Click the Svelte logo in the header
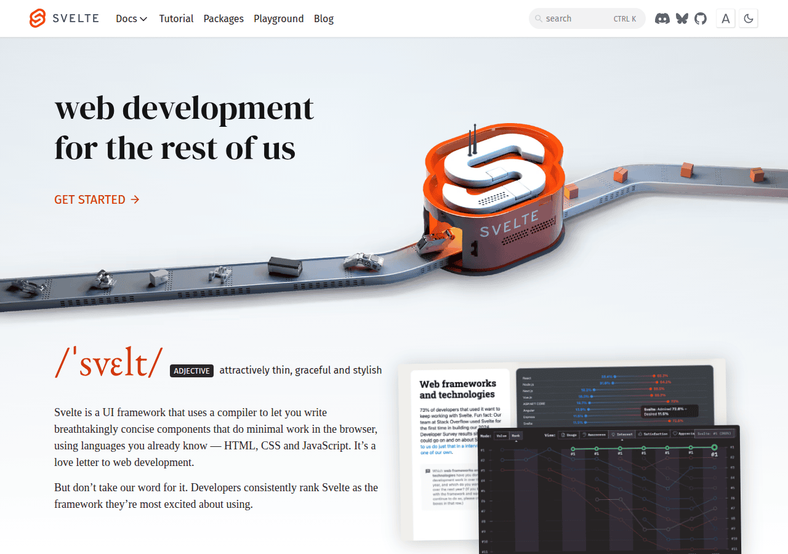Image resolution: width=788 pixels, height=554 pixels. coord(64,18)
